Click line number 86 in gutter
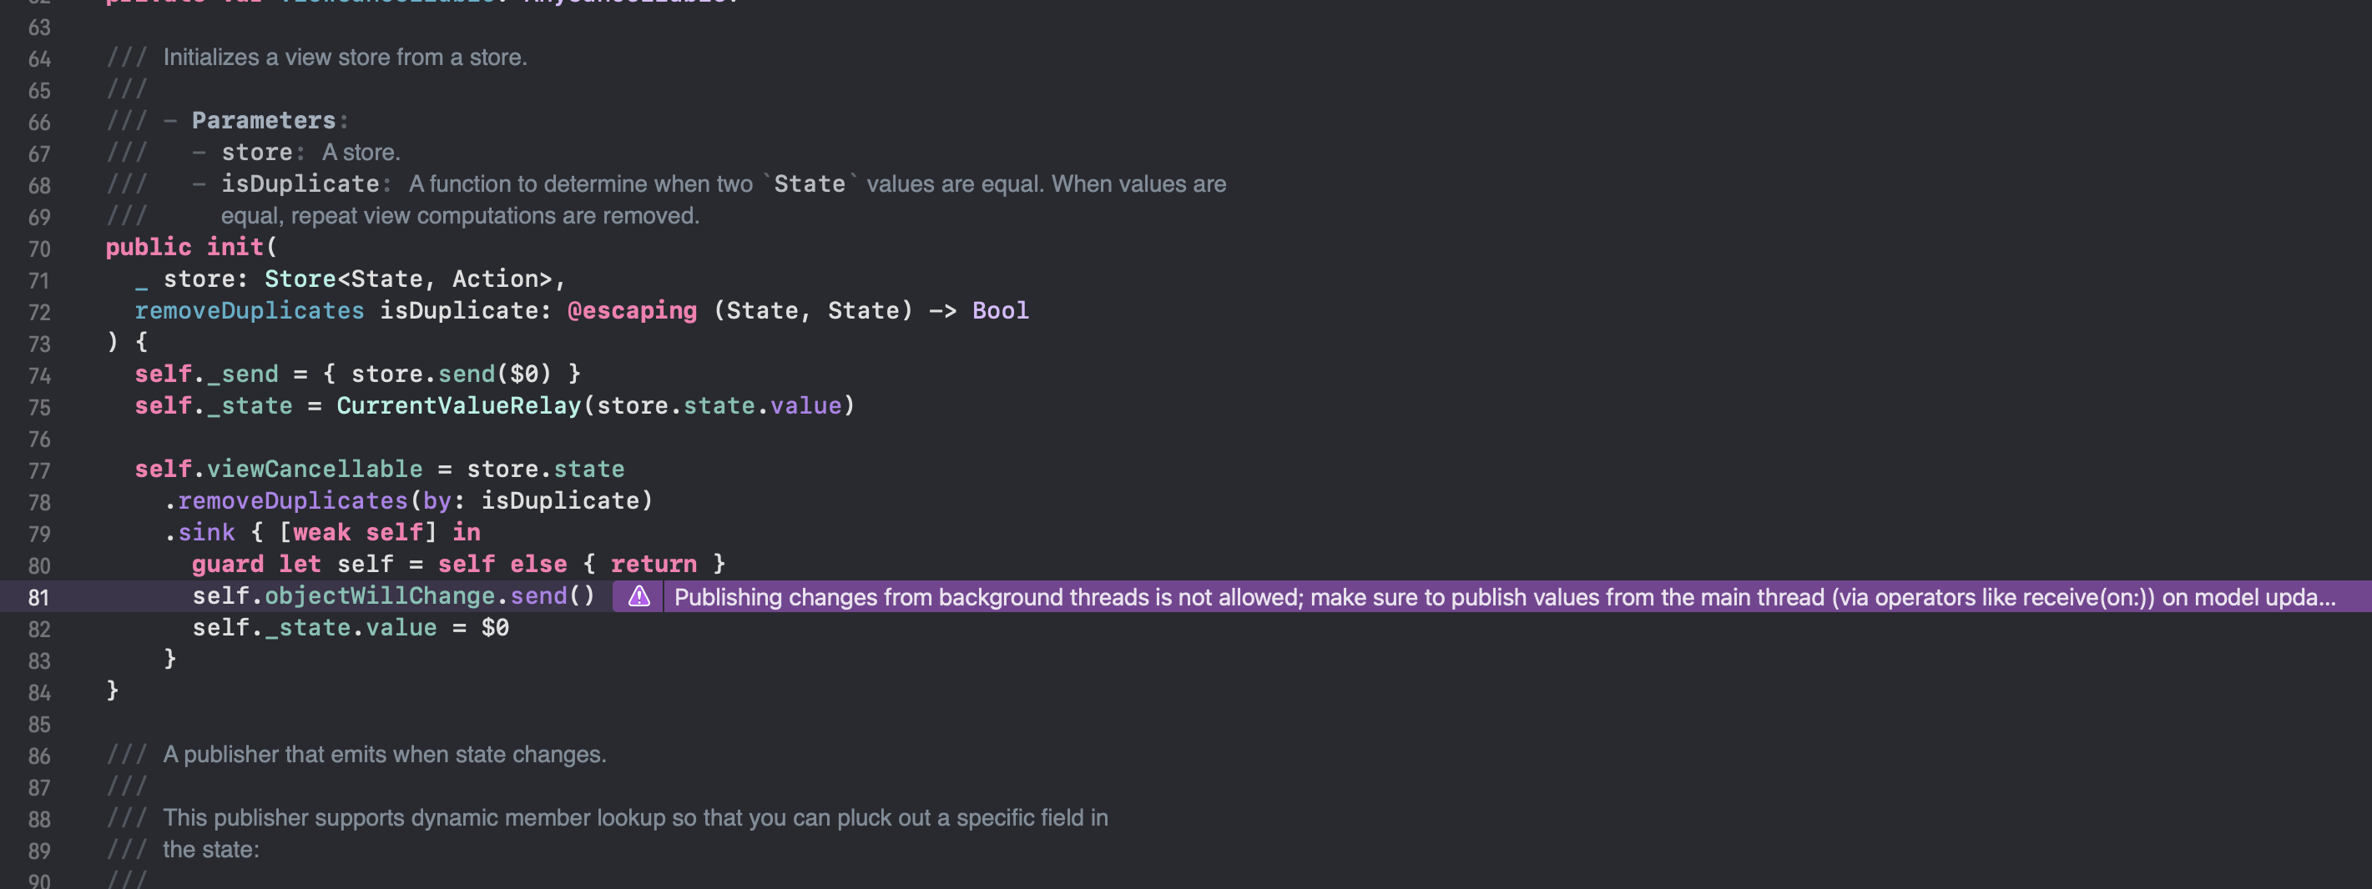 click(38, 756)
